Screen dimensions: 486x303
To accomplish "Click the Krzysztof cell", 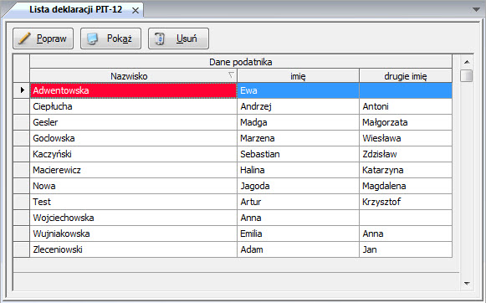I will pyautogui.click(x=406, y=202).
